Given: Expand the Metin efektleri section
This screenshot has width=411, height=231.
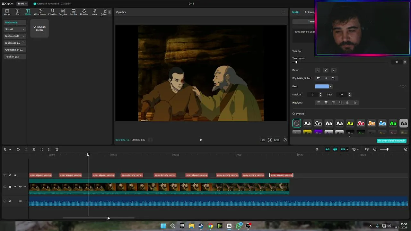Looking at the screenshot, I should tap(15, 36).
